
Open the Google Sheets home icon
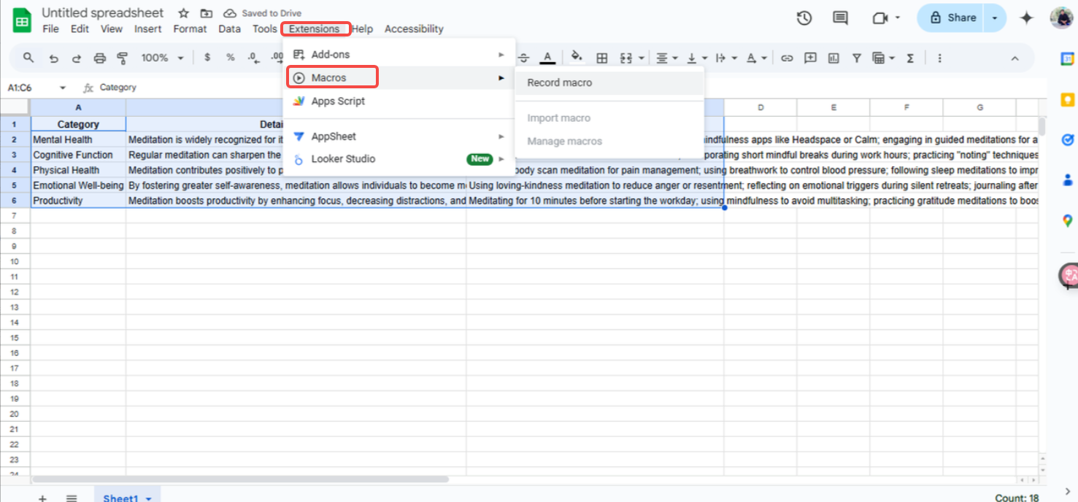(x=22, y=20)
